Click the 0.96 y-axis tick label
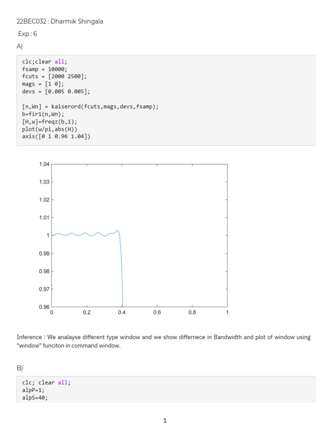330x440 pixels. click(44, 307)
